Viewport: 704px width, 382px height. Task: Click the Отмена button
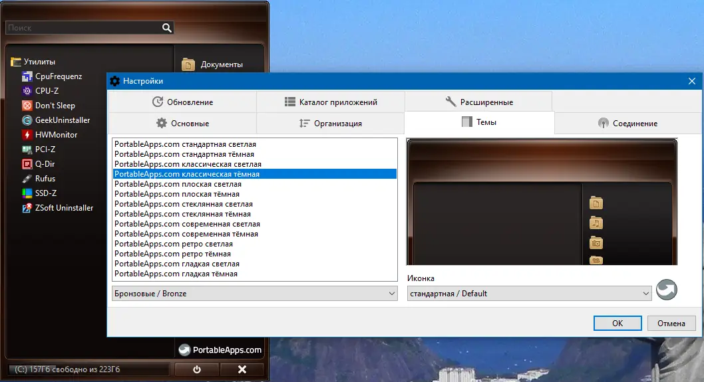[671, 324]
